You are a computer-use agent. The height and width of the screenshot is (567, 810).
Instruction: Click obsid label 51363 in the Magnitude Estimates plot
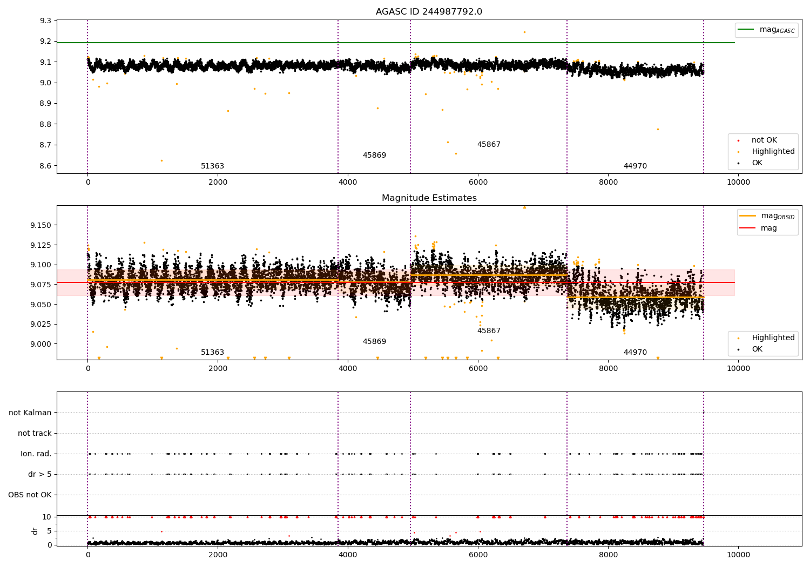[x=212, y=353]
